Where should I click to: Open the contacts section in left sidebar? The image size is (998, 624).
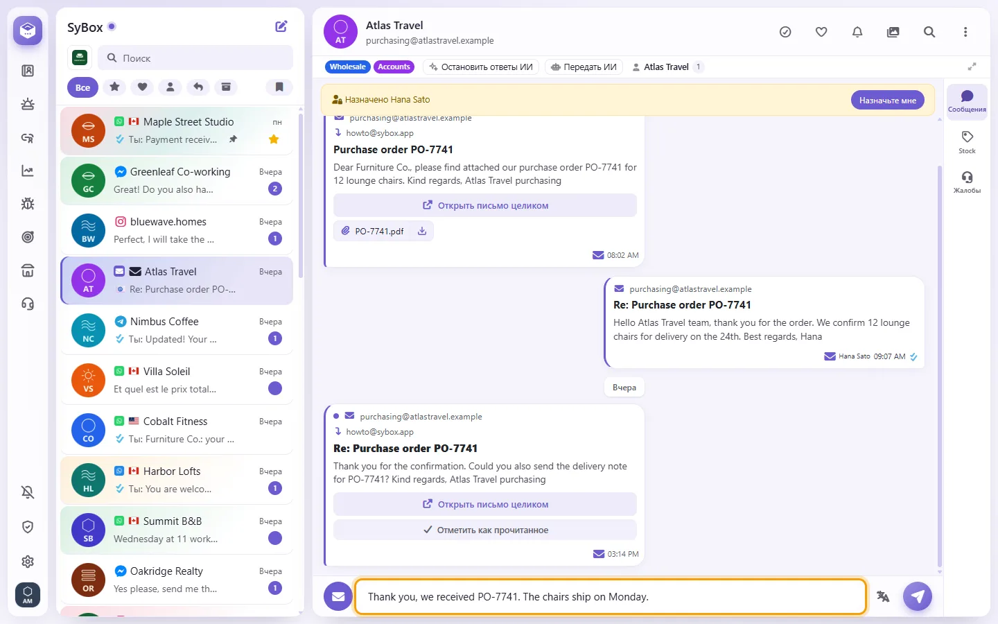tap(28, 71)
